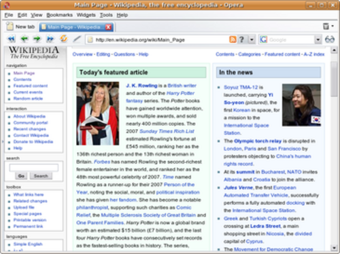Click the Wikipedia Search button
340x254 pixels.
41,176
